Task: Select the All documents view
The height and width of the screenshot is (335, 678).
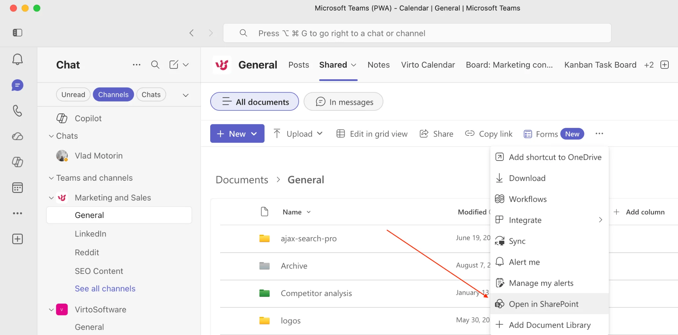Action: (x=255, y=102)
